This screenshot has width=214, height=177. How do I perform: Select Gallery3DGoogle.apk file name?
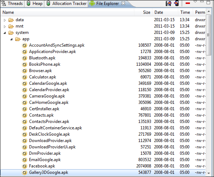point(49,172)
